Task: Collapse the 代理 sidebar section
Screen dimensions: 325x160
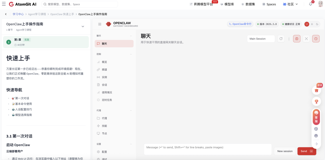Action: pyautogui.click(x=131, y=110)
